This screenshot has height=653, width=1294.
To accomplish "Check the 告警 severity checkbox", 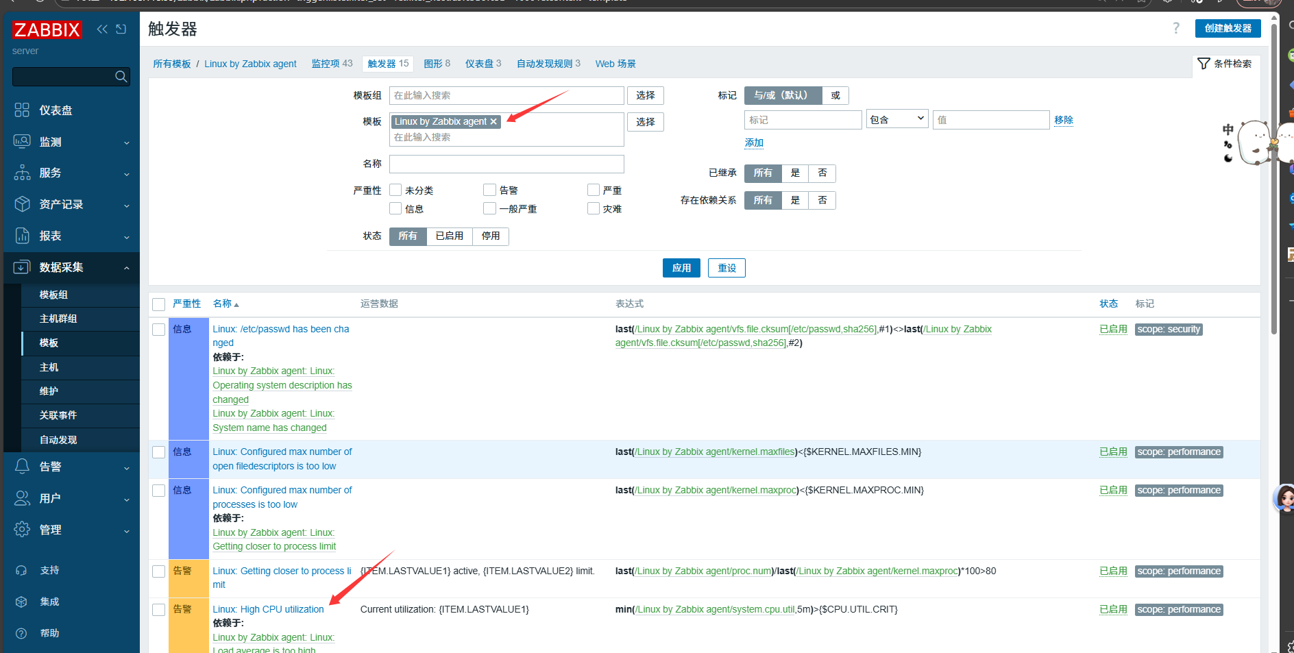I will (x=489, y=190).
